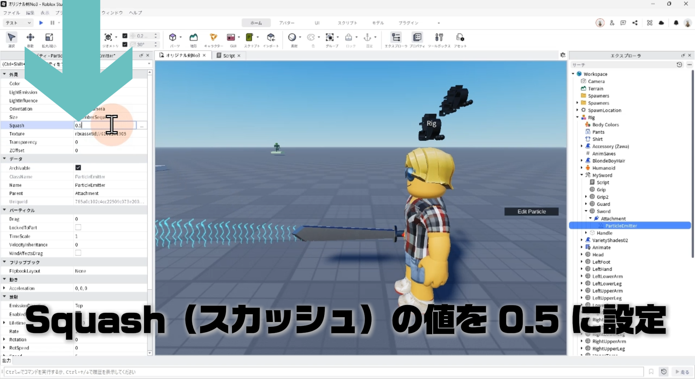
Task: Click the Import tool icon
Action: click(271, 38)
